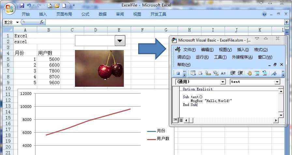The image size is (292, 155).
Task: Open the 文件(F) menu in Visual Basic
Action: tap(189, 50)
